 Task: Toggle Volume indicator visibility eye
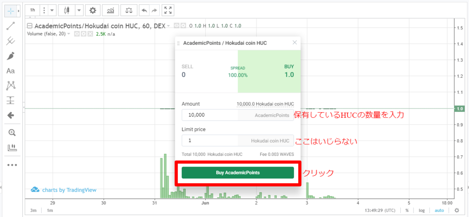[x=77, y=34]
